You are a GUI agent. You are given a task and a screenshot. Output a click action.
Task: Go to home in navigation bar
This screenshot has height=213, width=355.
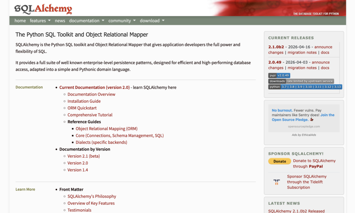click(x=20, y=20)
